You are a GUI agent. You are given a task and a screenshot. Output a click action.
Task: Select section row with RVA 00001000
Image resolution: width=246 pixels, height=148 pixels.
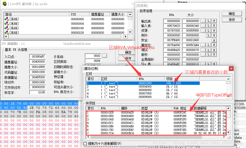tap(143, 83)
